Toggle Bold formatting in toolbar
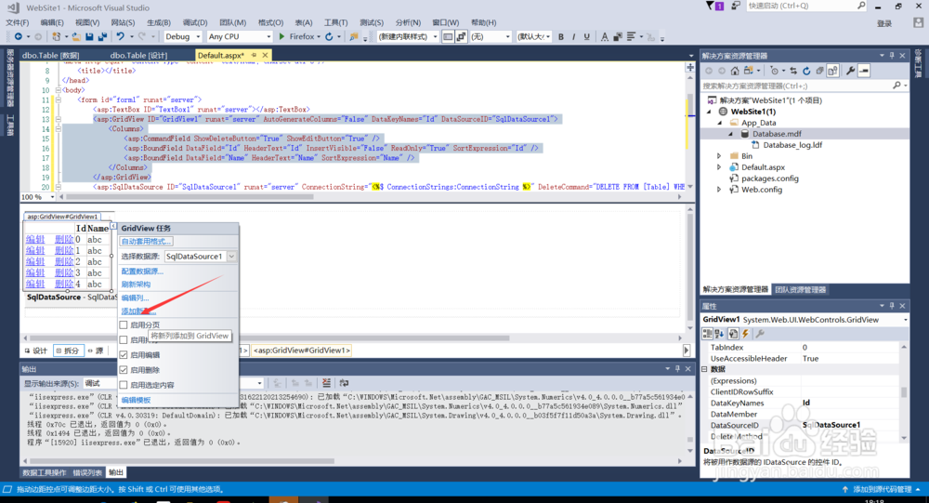Viewport: 929px width, 503px height. (561, 37)
